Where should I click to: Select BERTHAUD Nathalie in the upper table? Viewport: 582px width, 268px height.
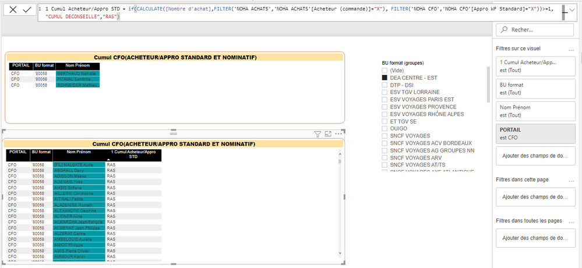click(x=77, y=73)
